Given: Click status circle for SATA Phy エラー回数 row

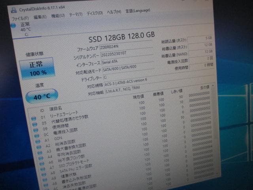Looking at the screenshot, I should coord(44,174).
